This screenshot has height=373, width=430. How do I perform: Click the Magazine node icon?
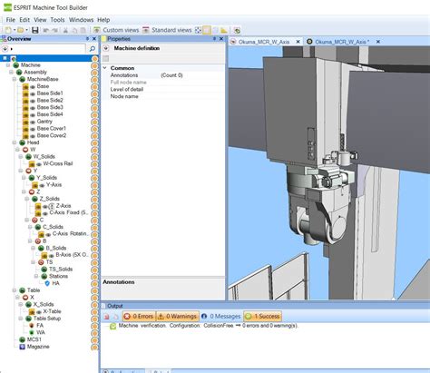[x=22, y=347]
